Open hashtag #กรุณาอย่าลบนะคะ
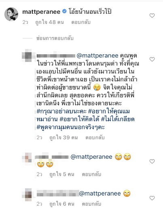The height and width of the screenshot is (215, 163). [x=61, y=111]
